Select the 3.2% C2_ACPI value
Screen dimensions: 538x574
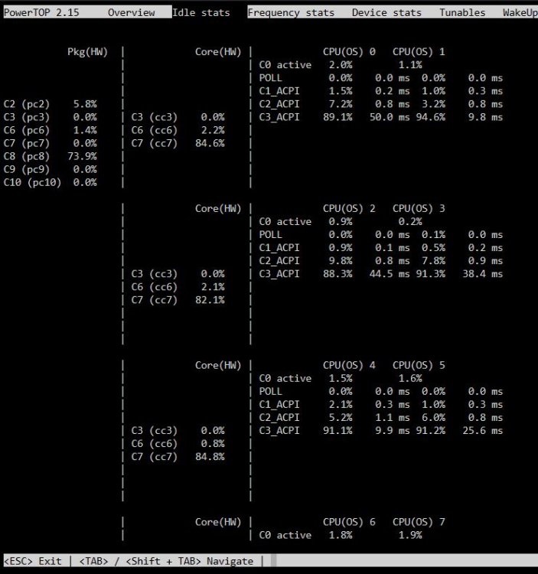pyautogui.click(x=434, y=104)
